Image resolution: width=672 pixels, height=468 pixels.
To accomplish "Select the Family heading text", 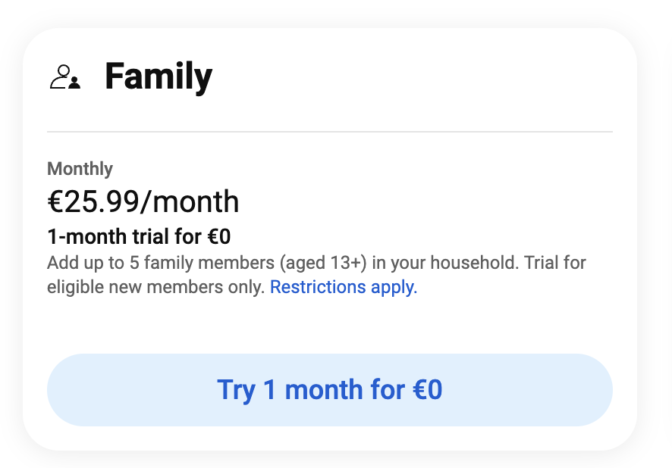I will (x=159, y=76).
